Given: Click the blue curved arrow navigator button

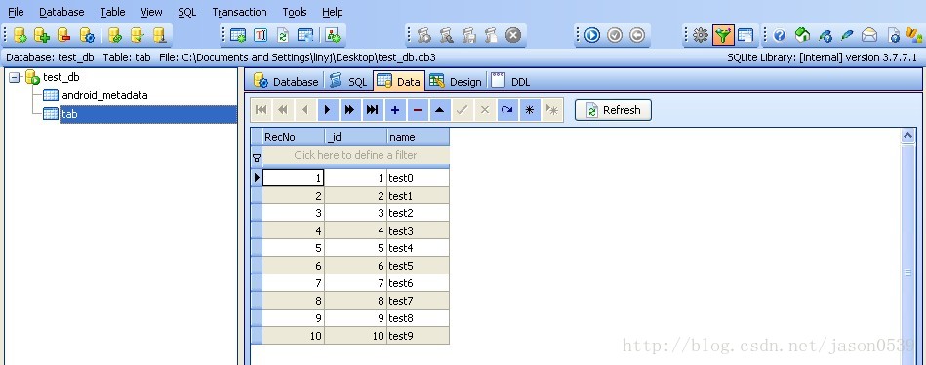Looking at the screenshot, I should [506, 110].
